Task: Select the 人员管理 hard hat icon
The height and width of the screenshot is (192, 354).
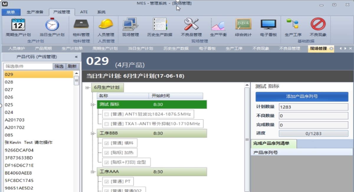Action: (x=106, y=25)
